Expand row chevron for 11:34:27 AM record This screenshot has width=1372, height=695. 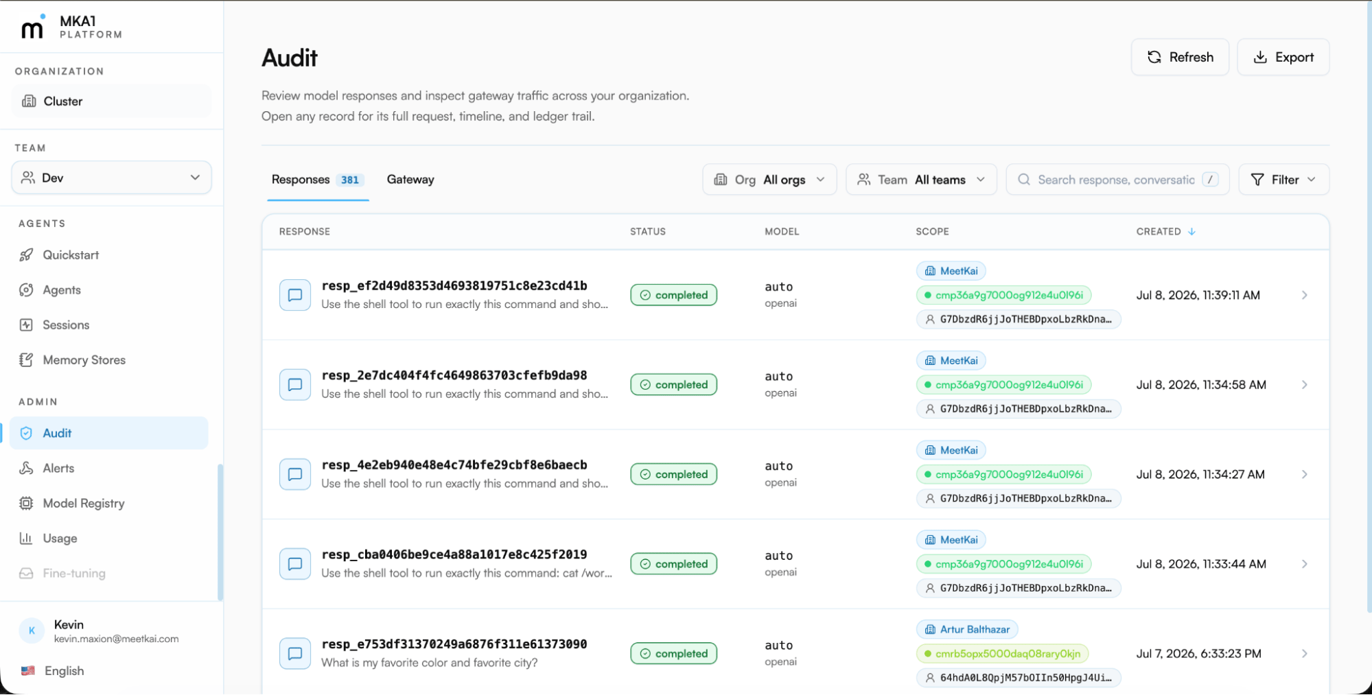1304,475
